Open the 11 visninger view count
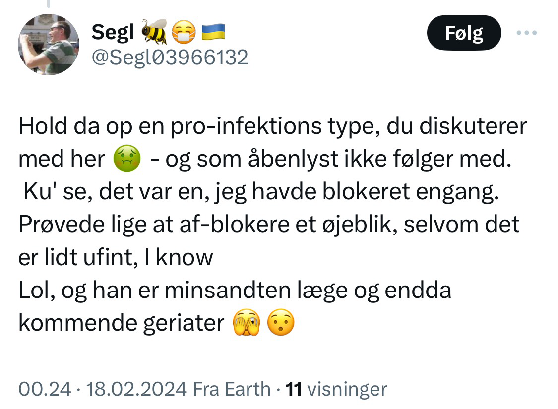Image resolution: width=558 pixels, height=409 pixels. coord(336,389)
